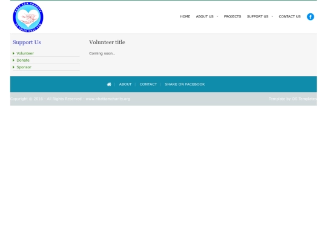Image resolution: width=327 pixels, height=245 pixels.
Task: Open SUPPORT US menu item
Action: pyautogui.click(x=257, y=16)
